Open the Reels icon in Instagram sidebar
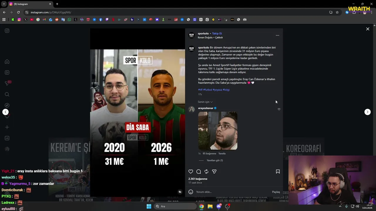376x211 pixels. 7,73
